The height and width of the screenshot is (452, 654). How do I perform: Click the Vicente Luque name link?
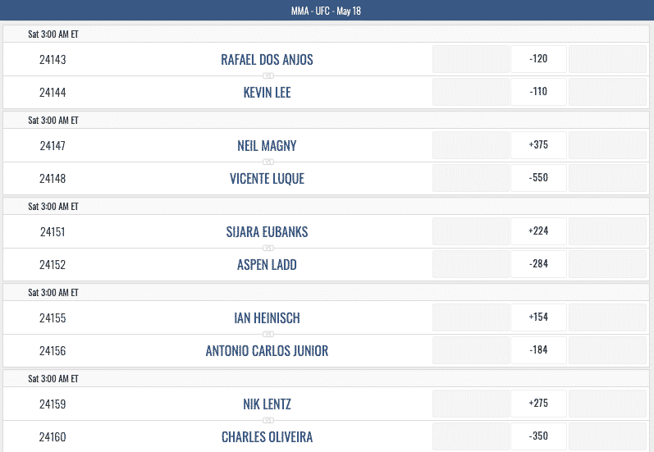click(267, 179)
